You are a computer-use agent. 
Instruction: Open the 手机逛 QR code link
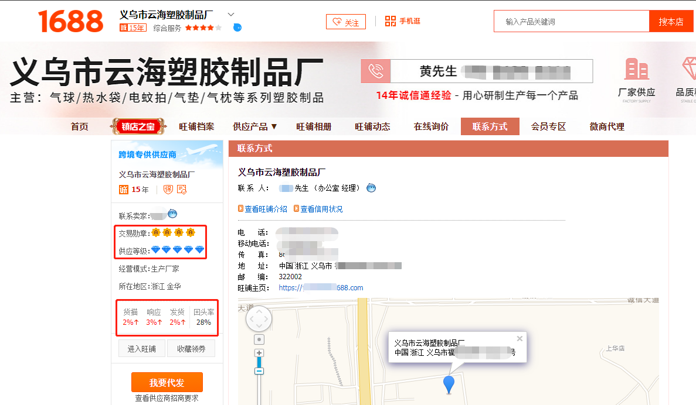point(403,21)
